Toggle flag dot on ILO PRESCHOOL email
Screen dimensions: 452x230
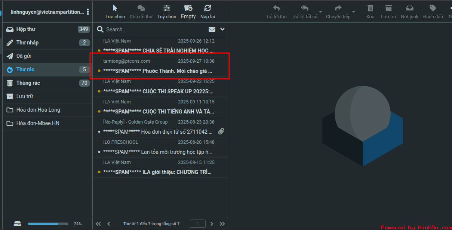pos(99,152)
